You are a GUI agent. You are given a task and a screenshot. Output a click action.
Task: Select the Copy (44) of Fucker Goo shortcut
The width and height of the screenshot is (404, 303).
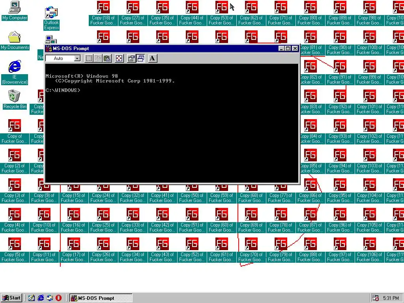click(192, 13)
